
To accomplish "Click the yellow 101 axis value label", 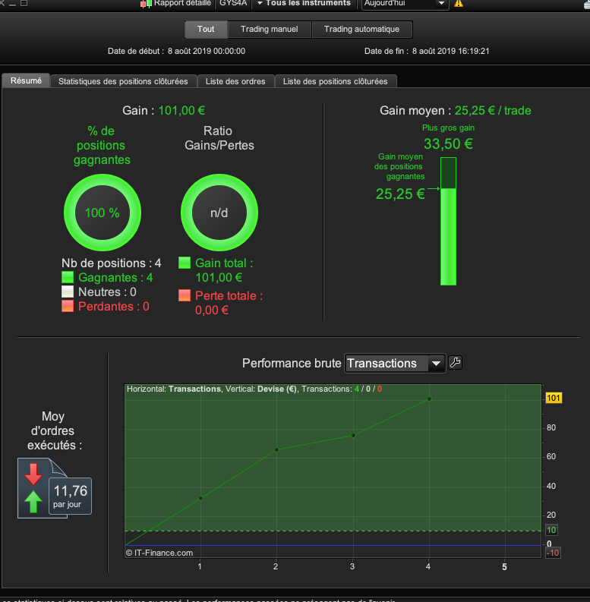I will point(554,398).
